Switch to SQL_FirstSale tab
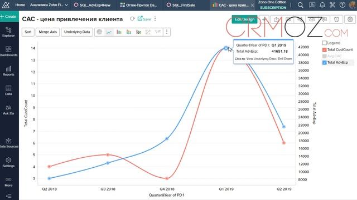 (181, 5)
